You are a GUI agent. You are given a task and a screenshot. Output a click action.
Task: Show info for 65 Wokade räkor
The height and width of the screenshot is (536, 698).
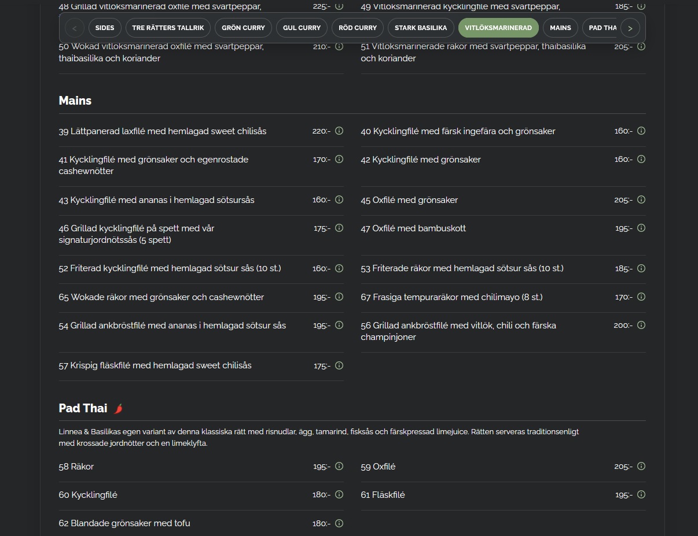[x=339, y=297]
